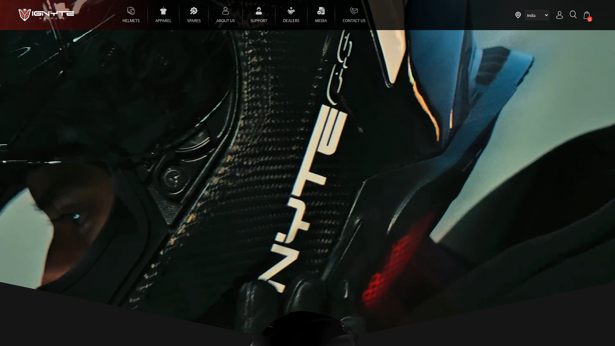615x346 pixels.
Task: Click the wrench icon above Spares
Action: 194,11
